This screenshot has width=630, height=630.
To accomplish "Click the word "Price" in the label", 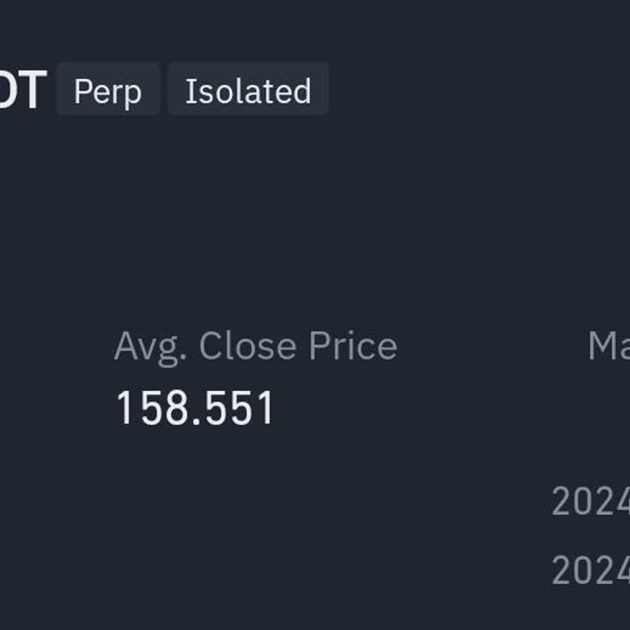I will 353,346.
